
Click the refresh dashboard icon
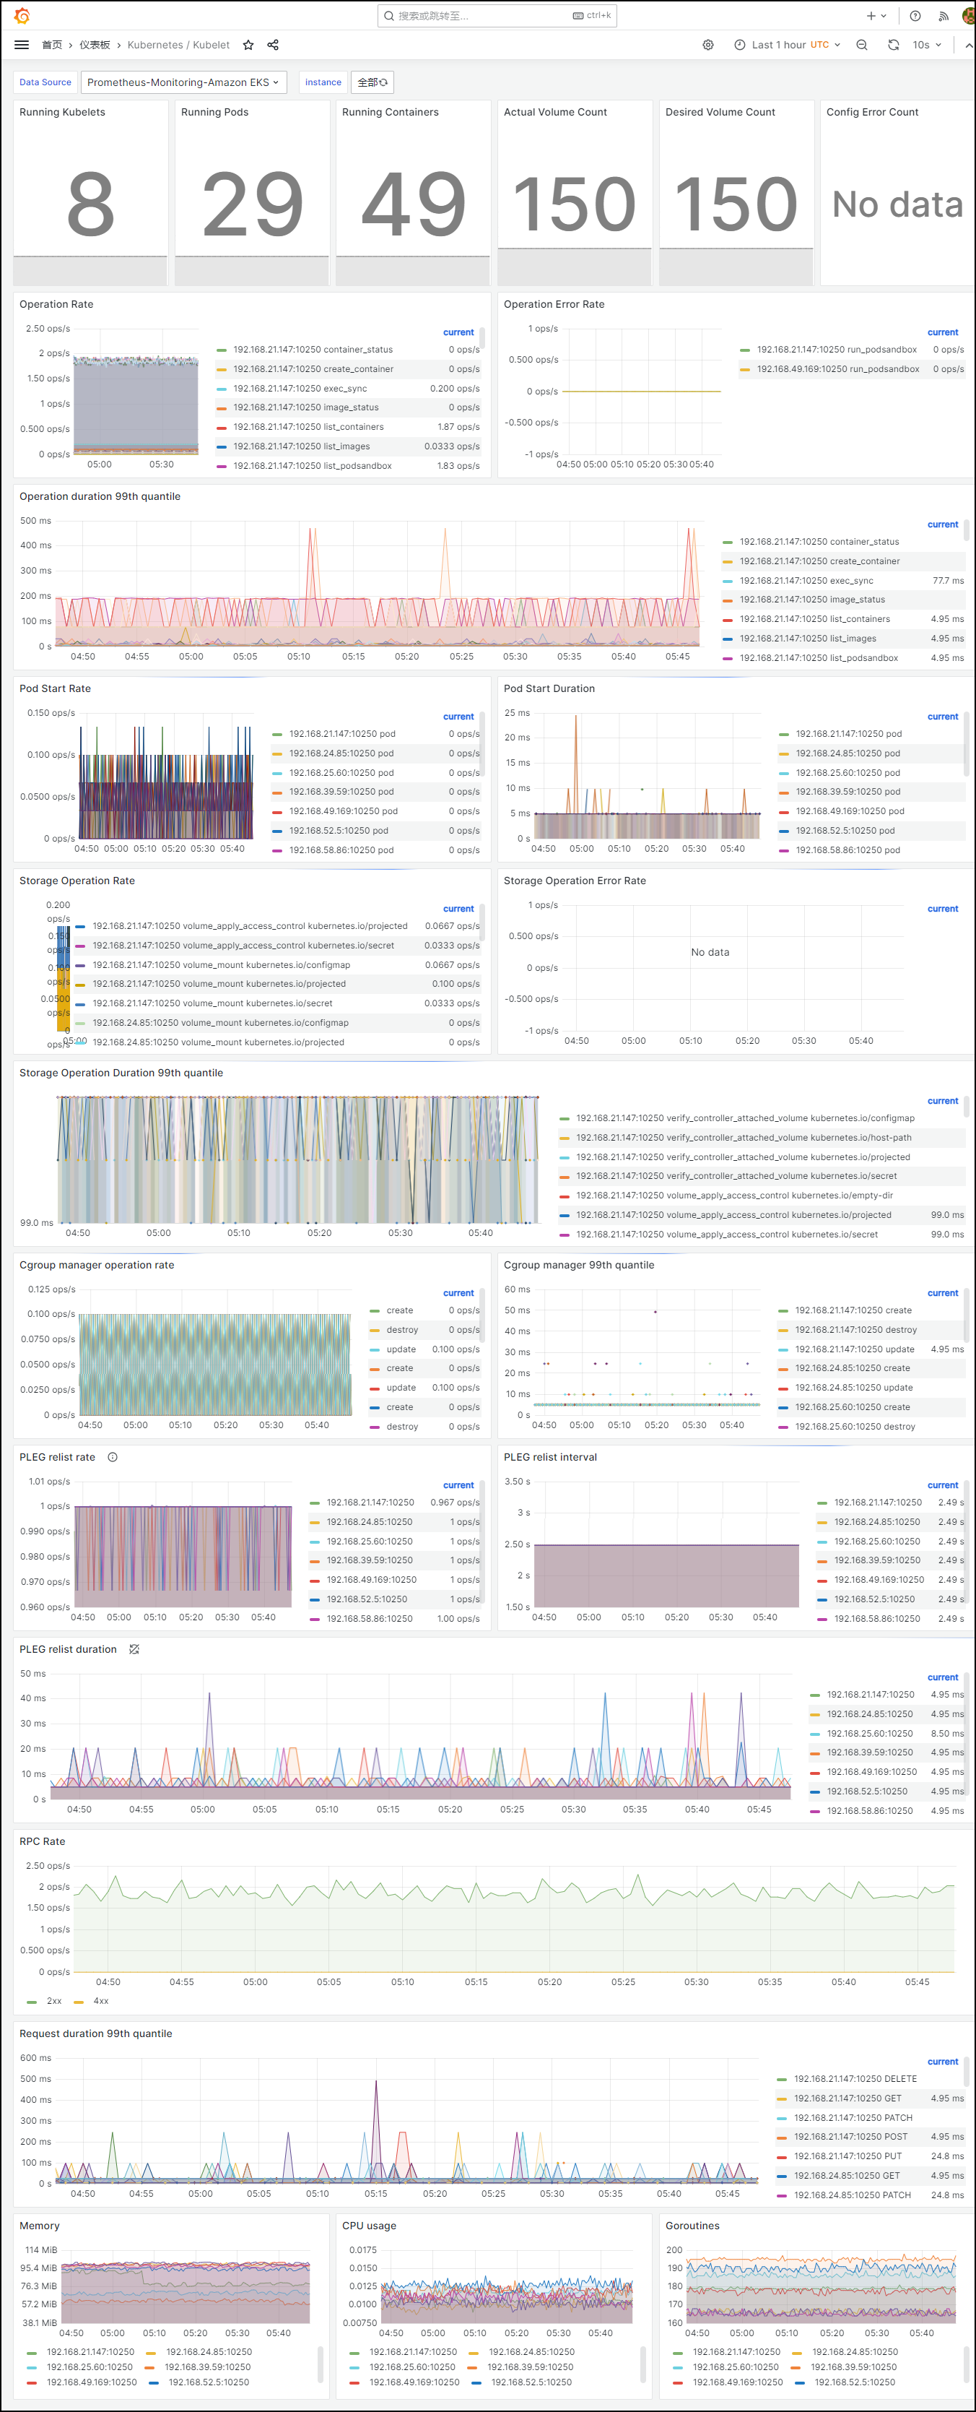[x=894, y=45]
